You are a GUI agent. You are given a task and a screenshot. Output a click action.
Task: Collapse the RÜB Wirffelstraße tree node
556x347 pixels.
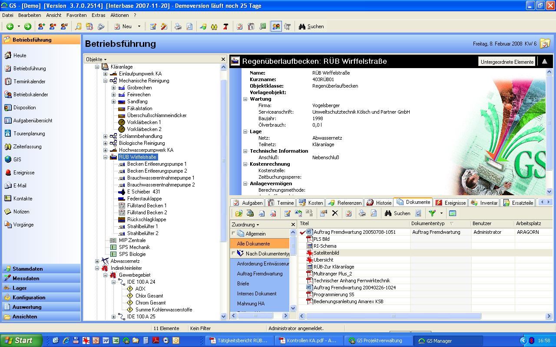click(105, 157)
